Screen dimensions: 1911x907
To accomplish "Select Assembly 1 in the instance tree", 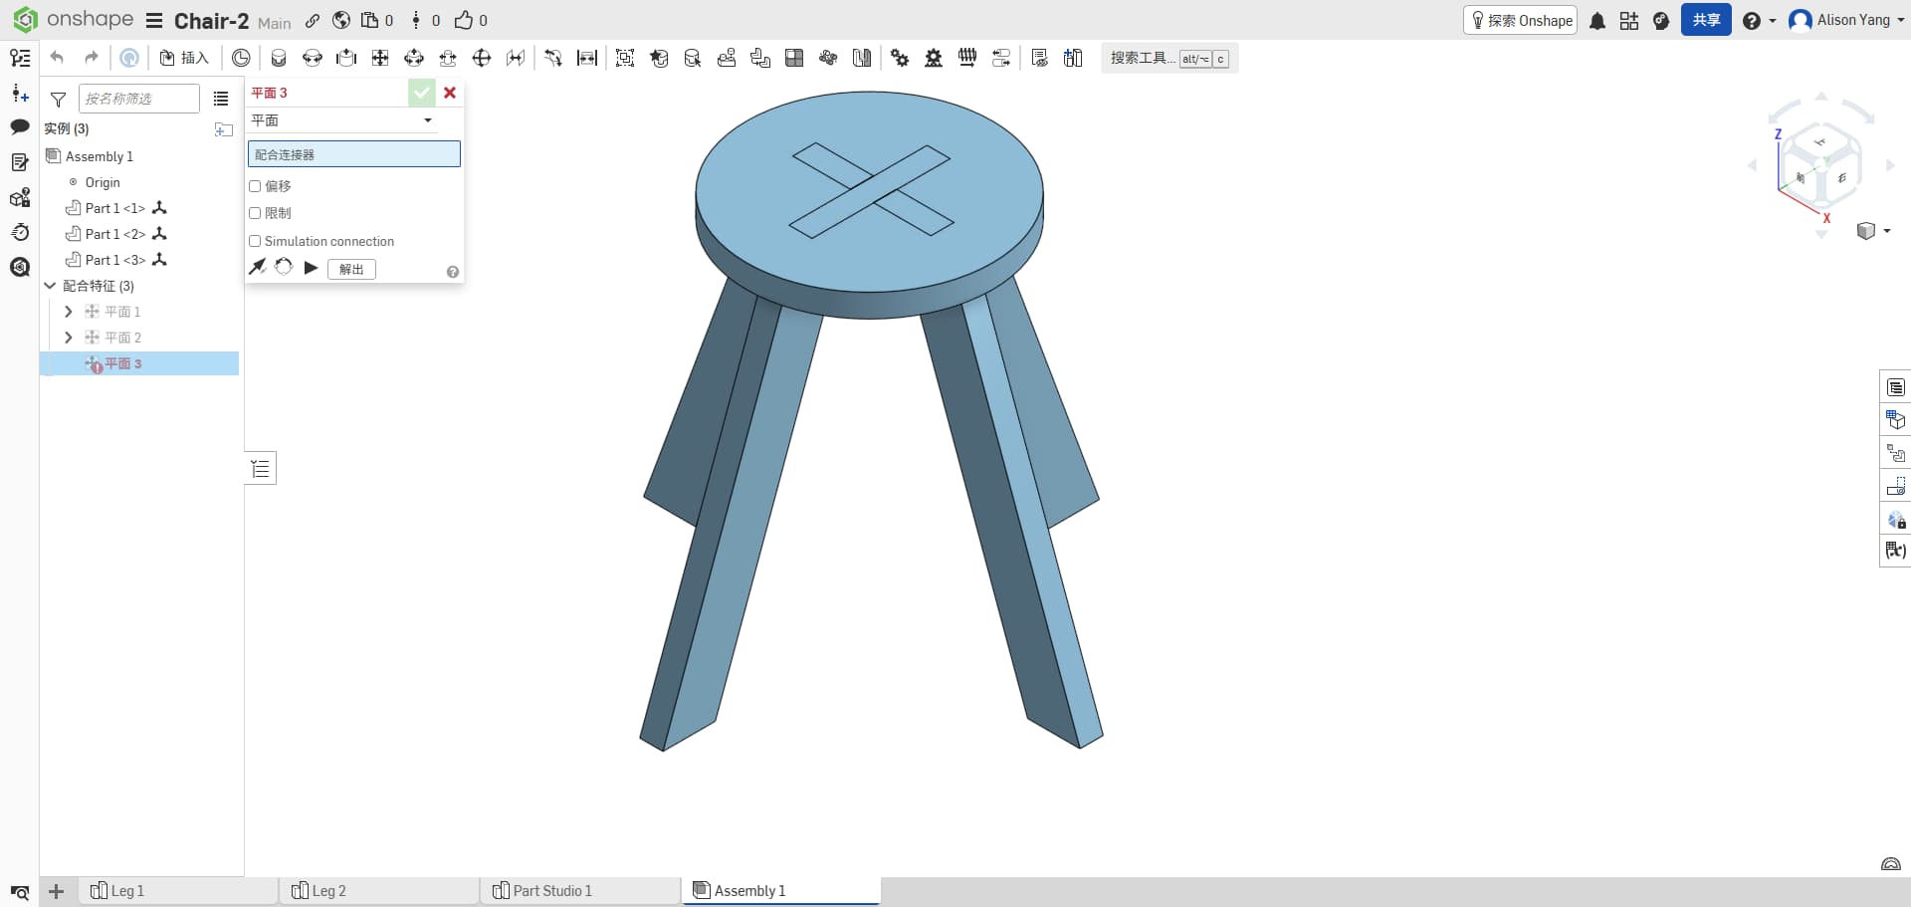I will pos(100,156).
